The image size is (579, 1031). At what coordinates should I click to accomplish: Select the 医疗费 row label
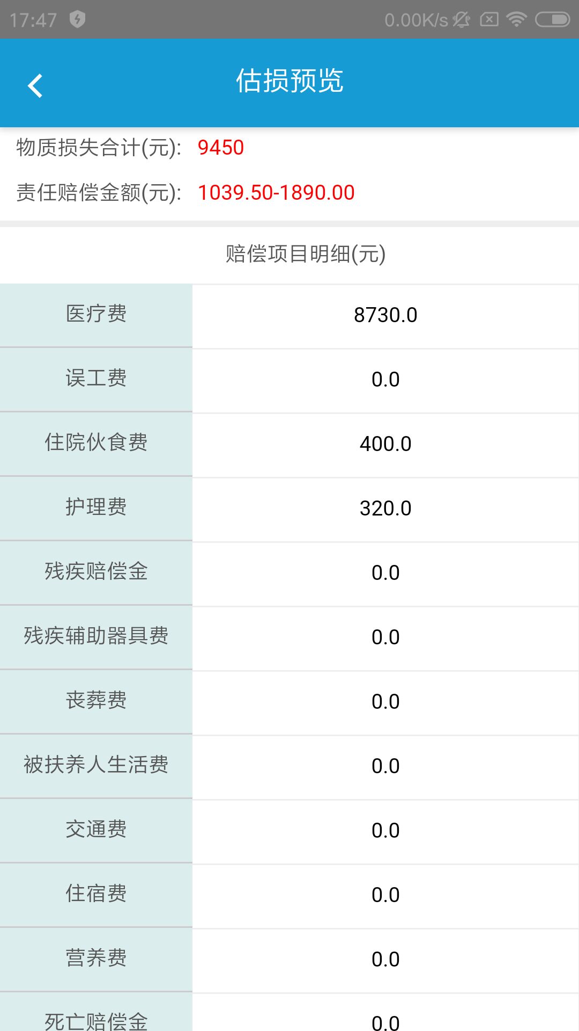96,314
